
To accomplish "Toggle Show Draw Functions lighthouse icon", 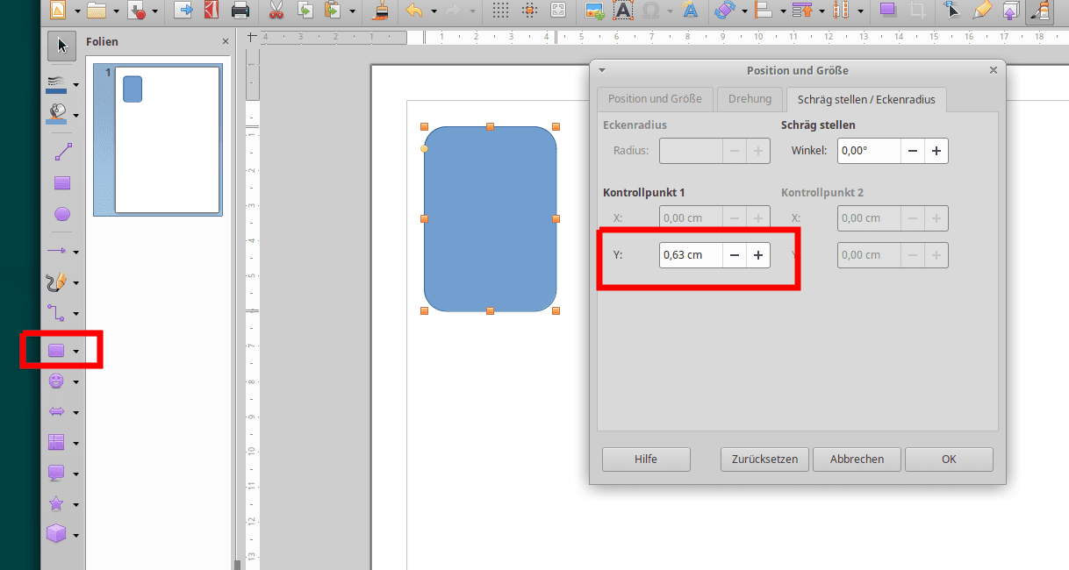I will (1041, 11).
